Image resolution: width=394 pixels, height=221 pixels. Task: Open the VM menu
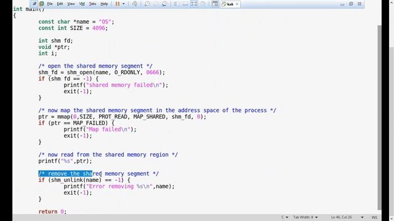click(82, 4)
